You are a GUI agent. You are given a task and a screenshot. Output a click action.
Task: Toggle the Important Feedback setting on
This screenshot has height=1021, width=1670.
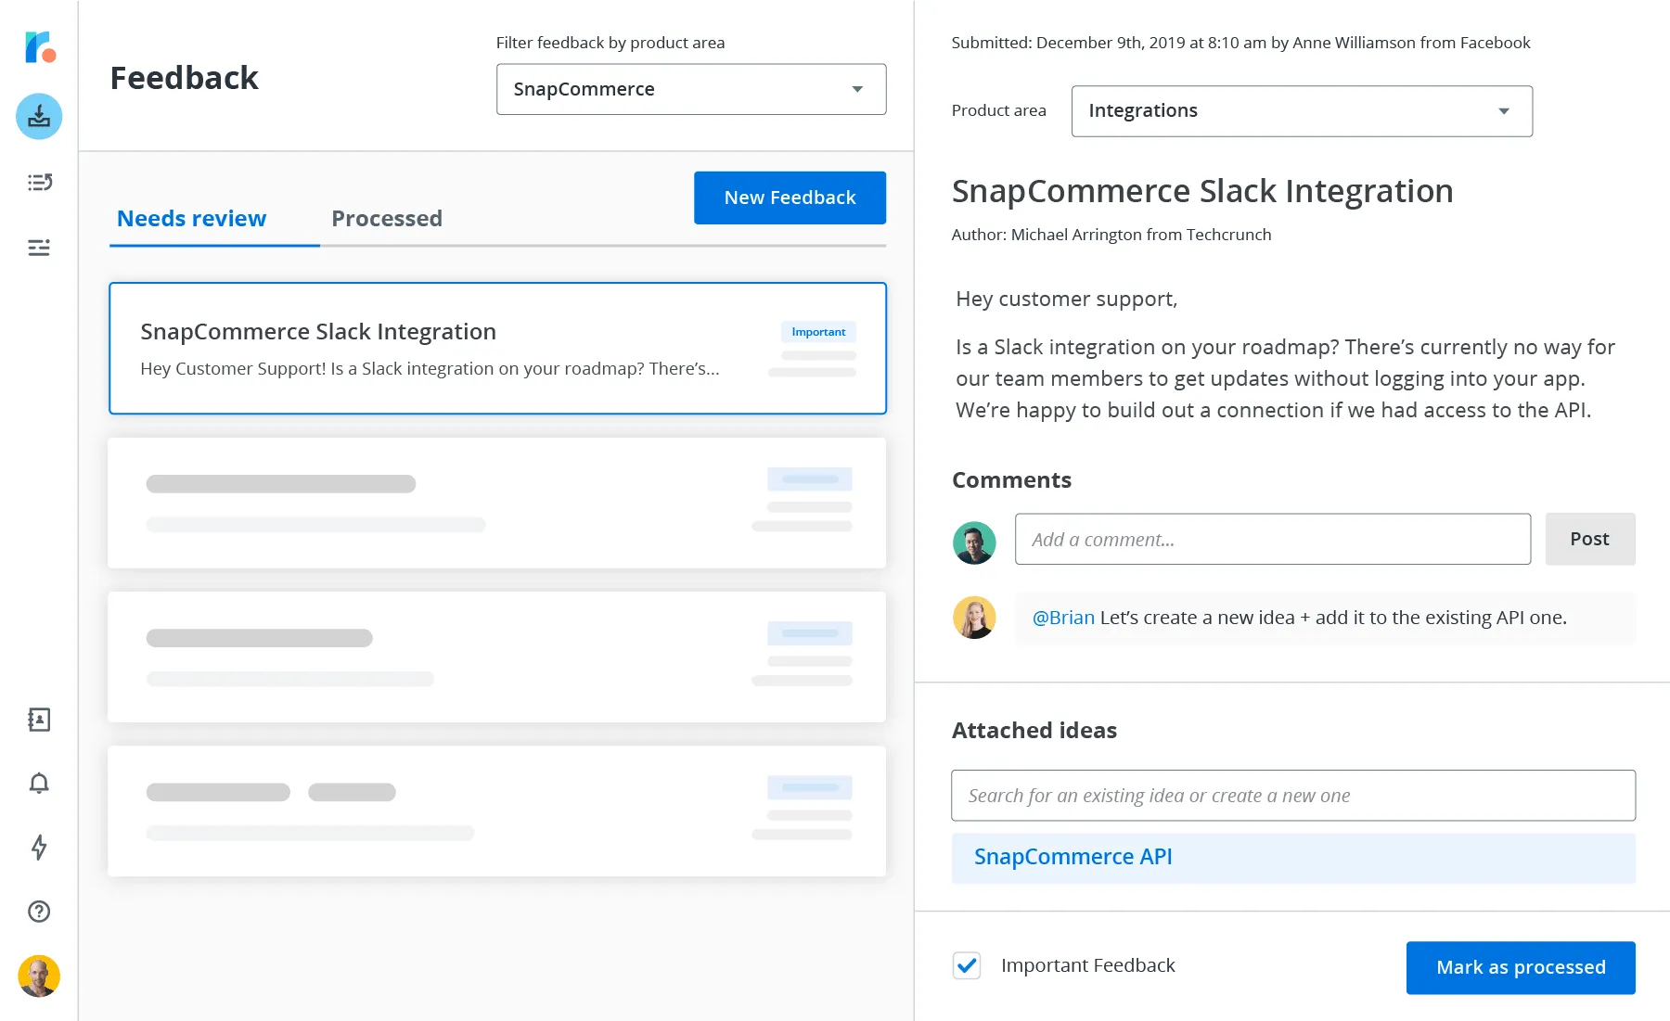967,965
